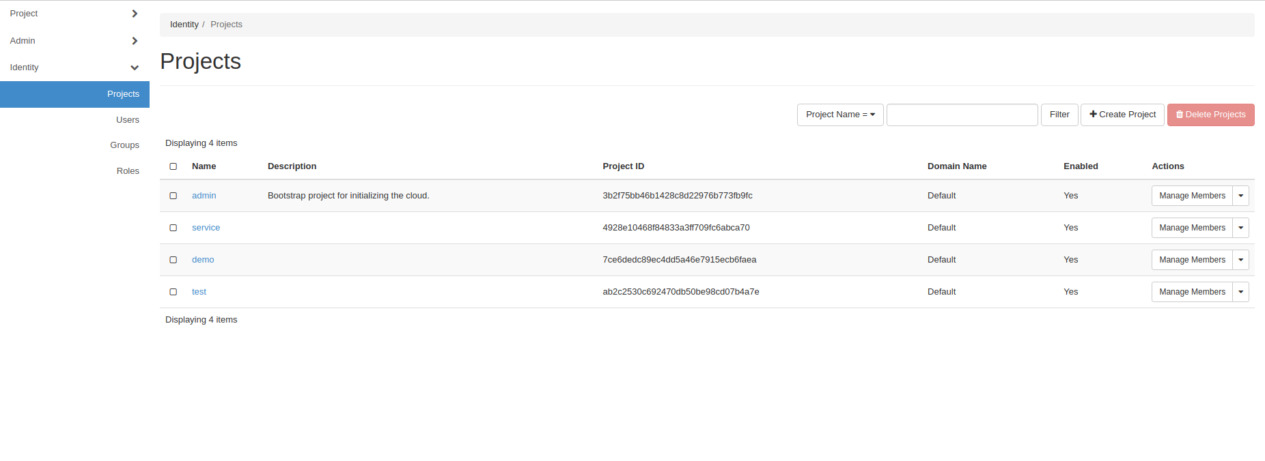
Task: Open the service project link
Action: (206, 228)
